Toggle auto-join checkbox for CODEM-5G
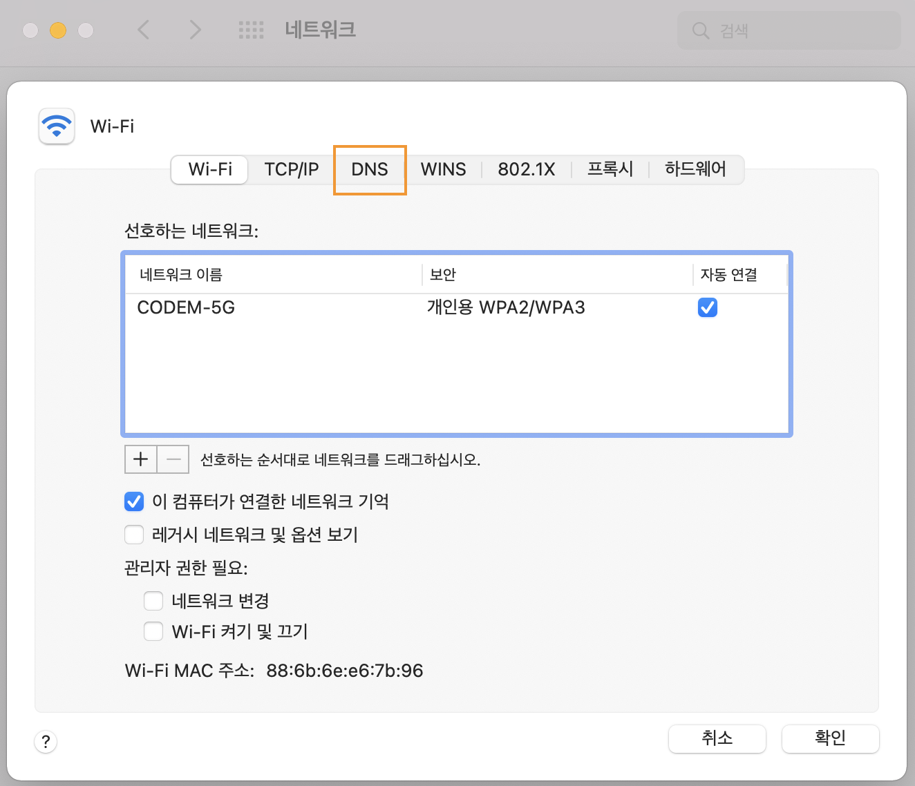Screen dimensions: 915x786 [x=708, y=307]
